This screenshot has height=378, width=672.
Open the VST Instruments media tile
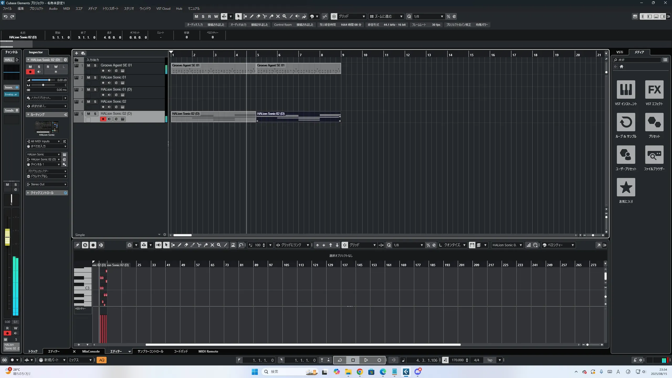coord(626,90)
